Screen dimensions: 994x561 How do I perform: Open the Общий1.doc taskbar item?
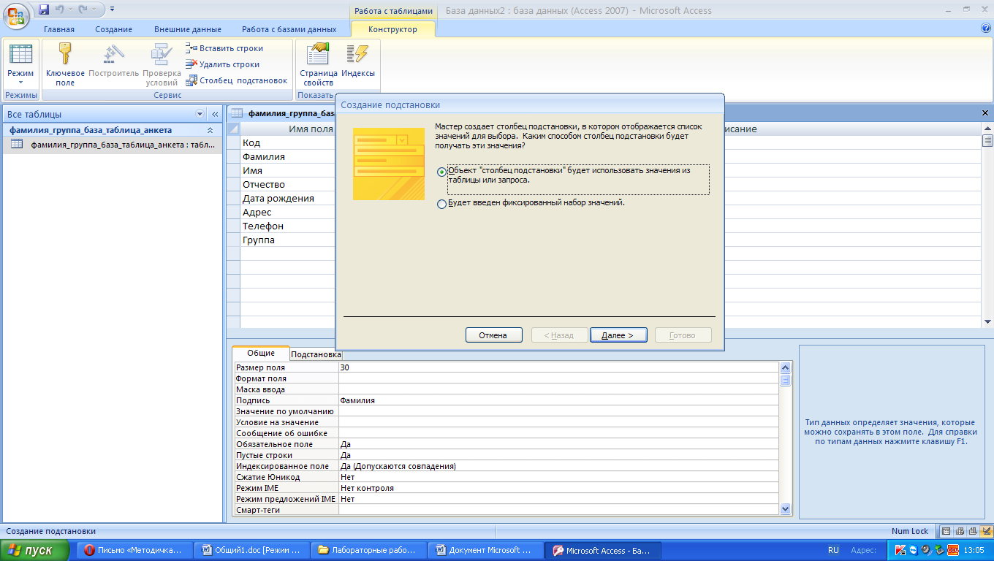pos(253,550)
